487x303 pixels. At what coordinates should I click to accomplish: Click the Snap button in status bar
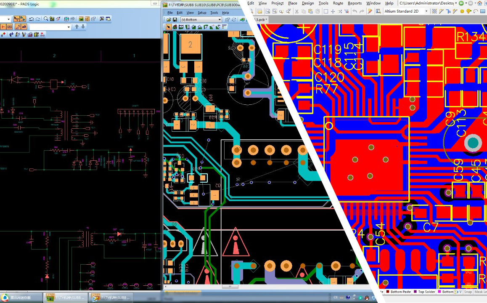[x=468, y=292]
